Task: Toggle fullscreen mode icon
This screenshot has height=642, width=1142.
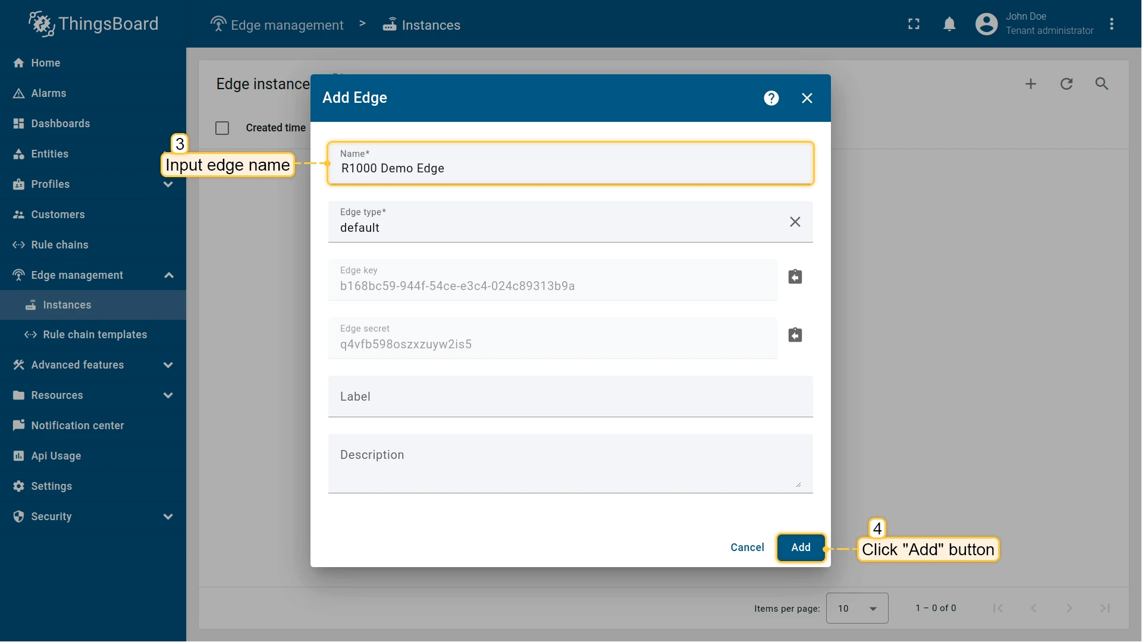Action: (x=914, y=24)
